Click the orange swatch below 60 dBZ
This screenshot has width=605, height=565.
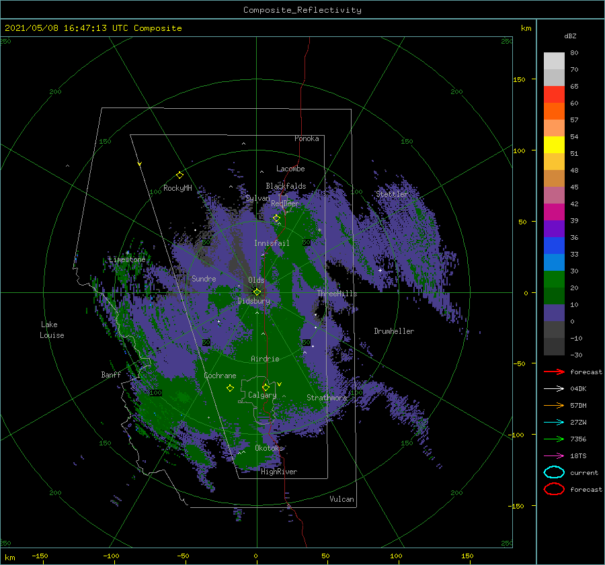pos(554,111)
